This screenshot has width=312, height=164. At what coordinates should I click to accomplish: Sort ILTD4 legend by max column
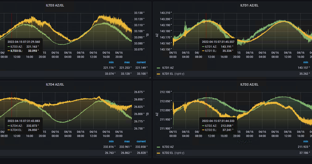click(127, 141)
